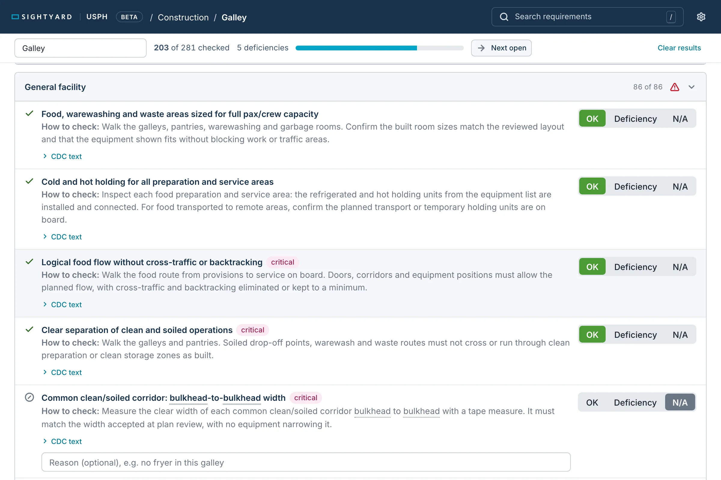Jump to Next open requirement
721x480 pixels.
click(x=501, y=48)
